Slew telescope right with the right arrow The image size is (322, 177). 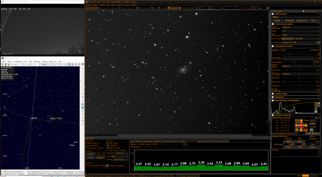coord(305,125)
